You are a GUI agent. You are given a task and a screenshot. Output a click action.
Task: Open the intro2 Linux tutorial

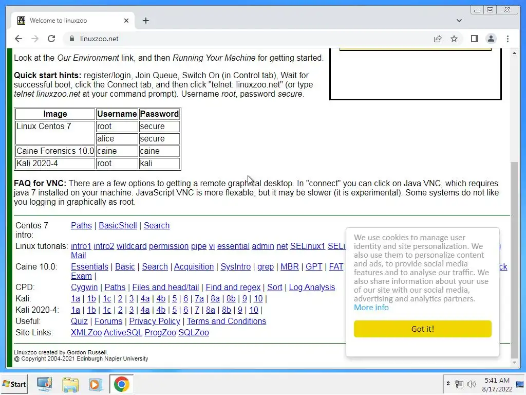pos(104,246)
